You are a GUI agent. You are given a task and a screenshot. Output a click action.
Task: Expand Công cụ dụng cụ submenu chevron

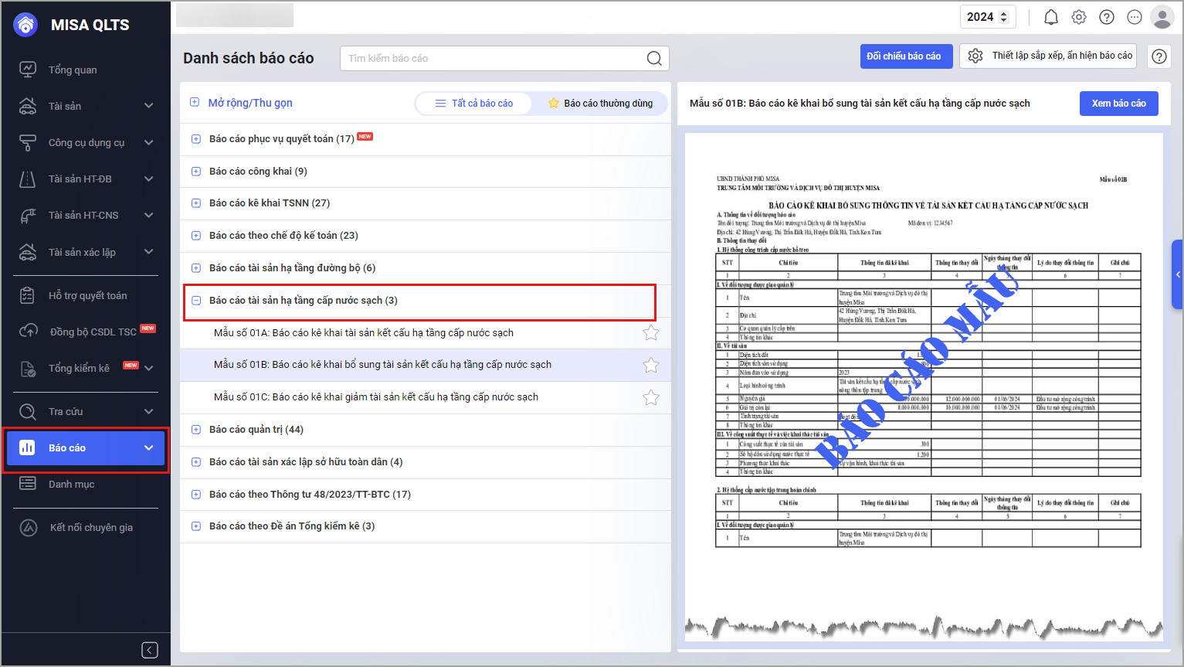pos(149,142)
